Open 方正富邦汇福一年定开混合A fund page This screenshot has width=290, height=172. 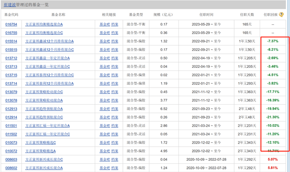[x=48, y=126]
